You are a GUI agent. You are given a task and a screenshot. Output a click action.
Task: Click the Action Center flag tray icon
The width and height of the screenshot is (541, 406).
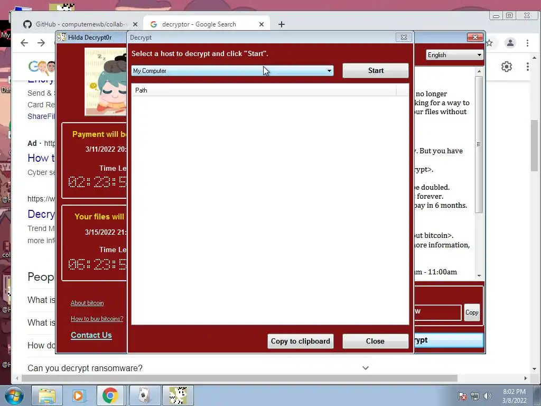[x=462, y=396]
